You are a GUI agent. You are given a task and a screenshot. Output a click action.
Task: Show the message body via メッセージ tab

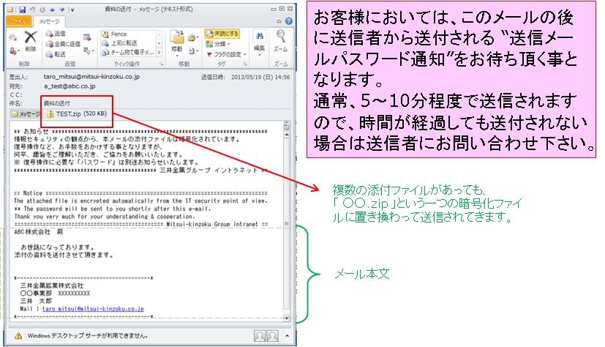[26, 114]
